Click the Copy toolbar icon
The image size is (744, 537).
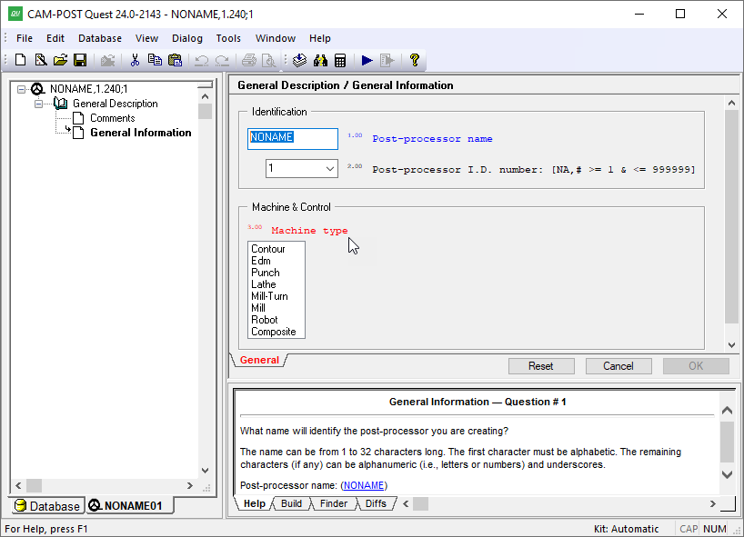point(155,60)
